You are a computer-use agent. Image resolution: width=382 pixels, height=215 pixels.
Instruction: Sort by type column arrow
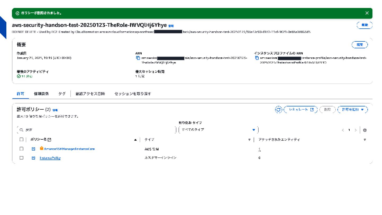249,140
